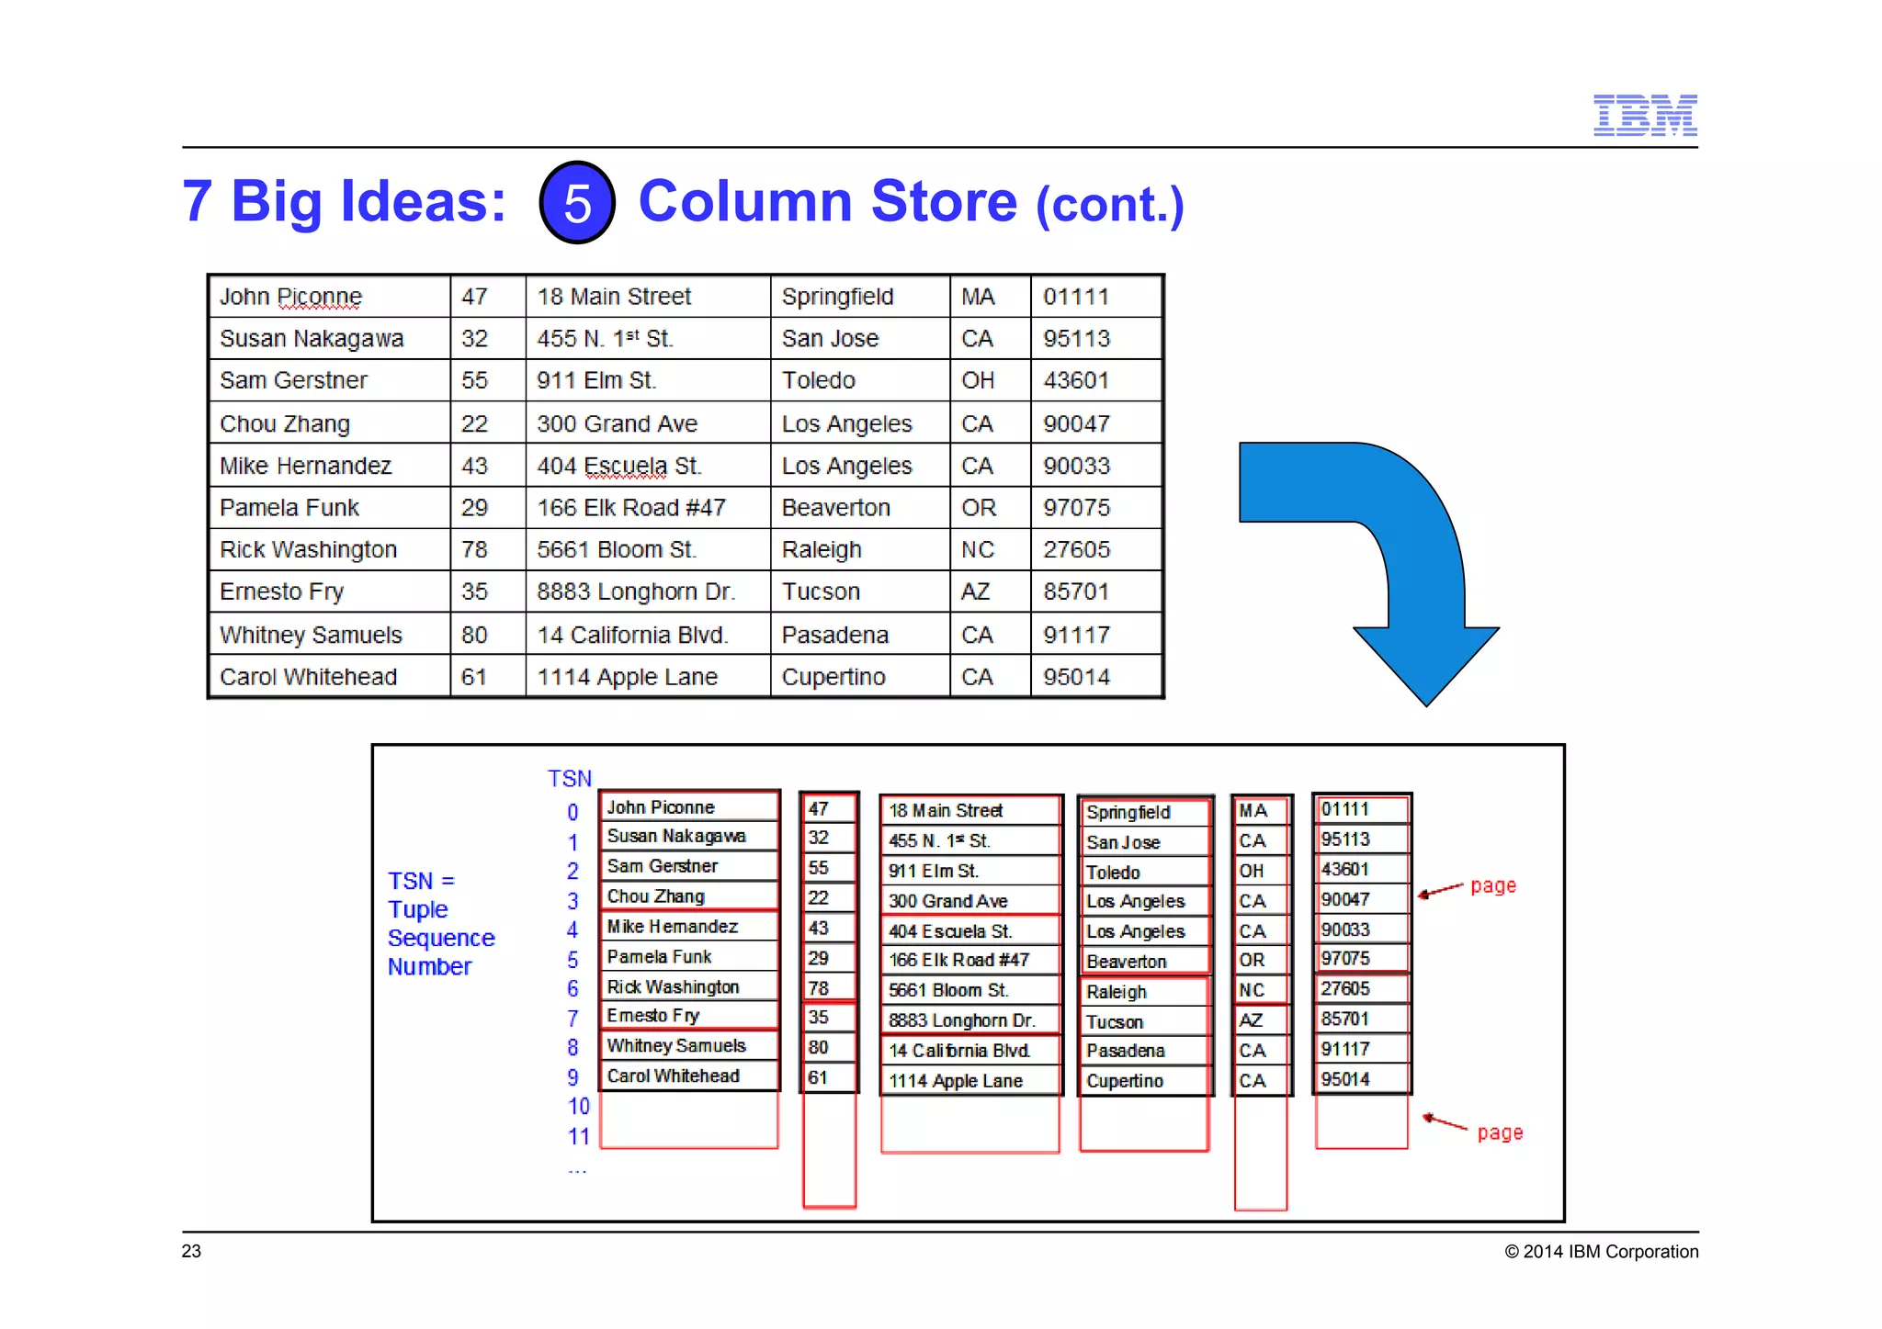Click 'Rick Washington' in the upper table
Screen dimensions: 1882x1329
click(x=308, y=549)
